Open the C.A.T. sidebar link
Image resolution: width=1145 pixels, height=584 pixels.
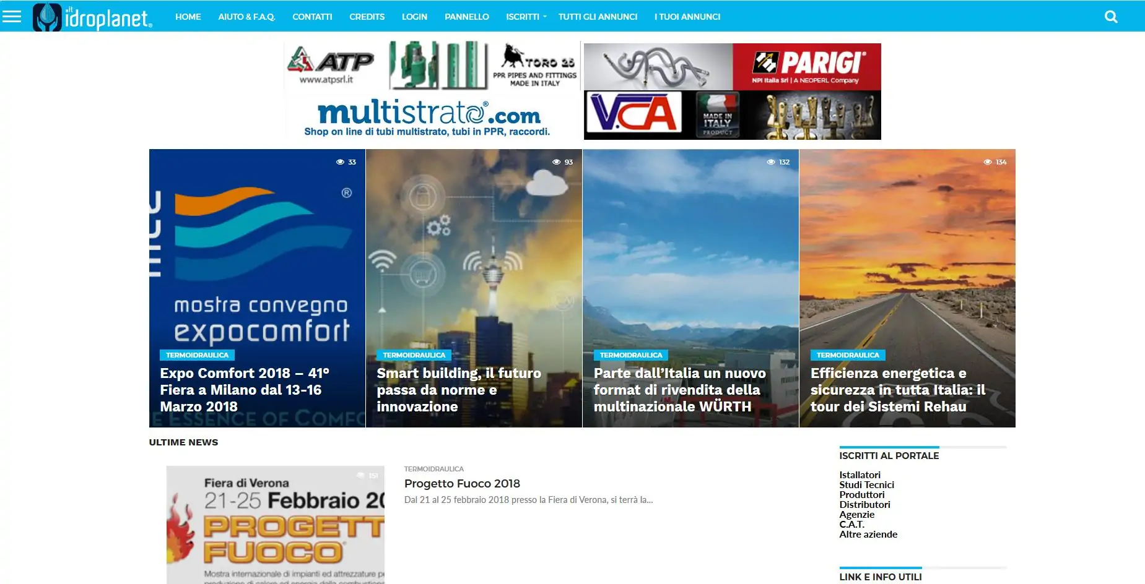[851, 525]
